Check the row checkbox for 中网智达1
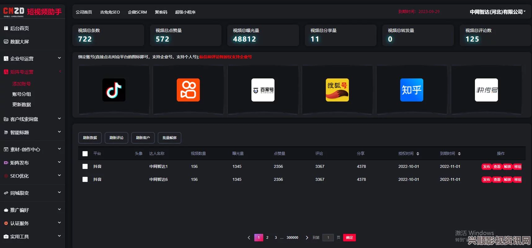Viewport: 532px width, 248px height. click(x=85, y=166)
